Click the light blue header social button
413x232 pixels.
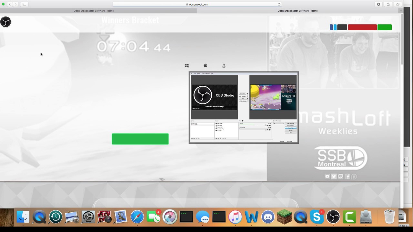tap(335, 27)
